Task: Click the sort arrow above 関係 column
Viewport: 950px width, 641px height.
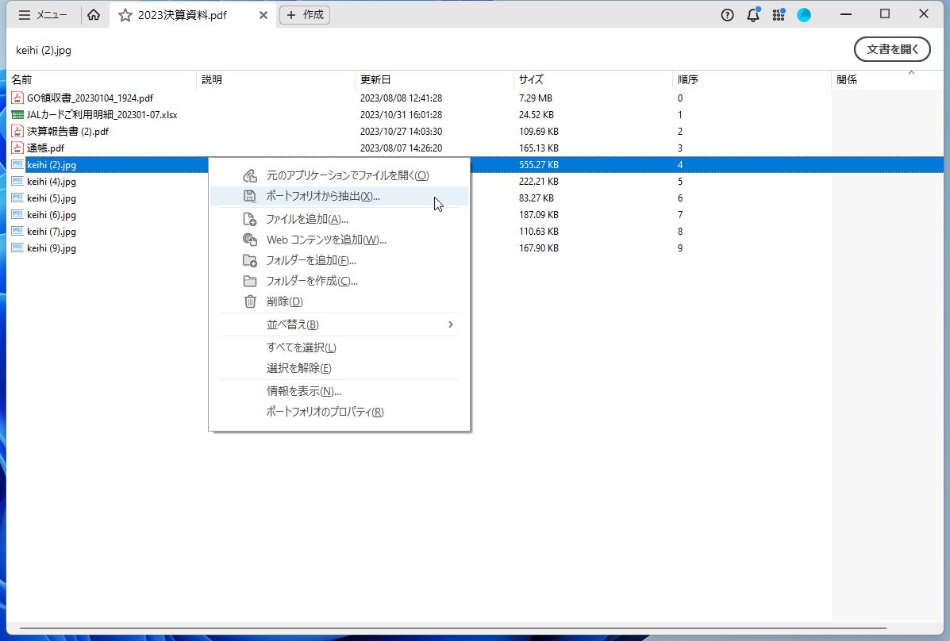Action: pyautogui.click(x=911, y=73)
